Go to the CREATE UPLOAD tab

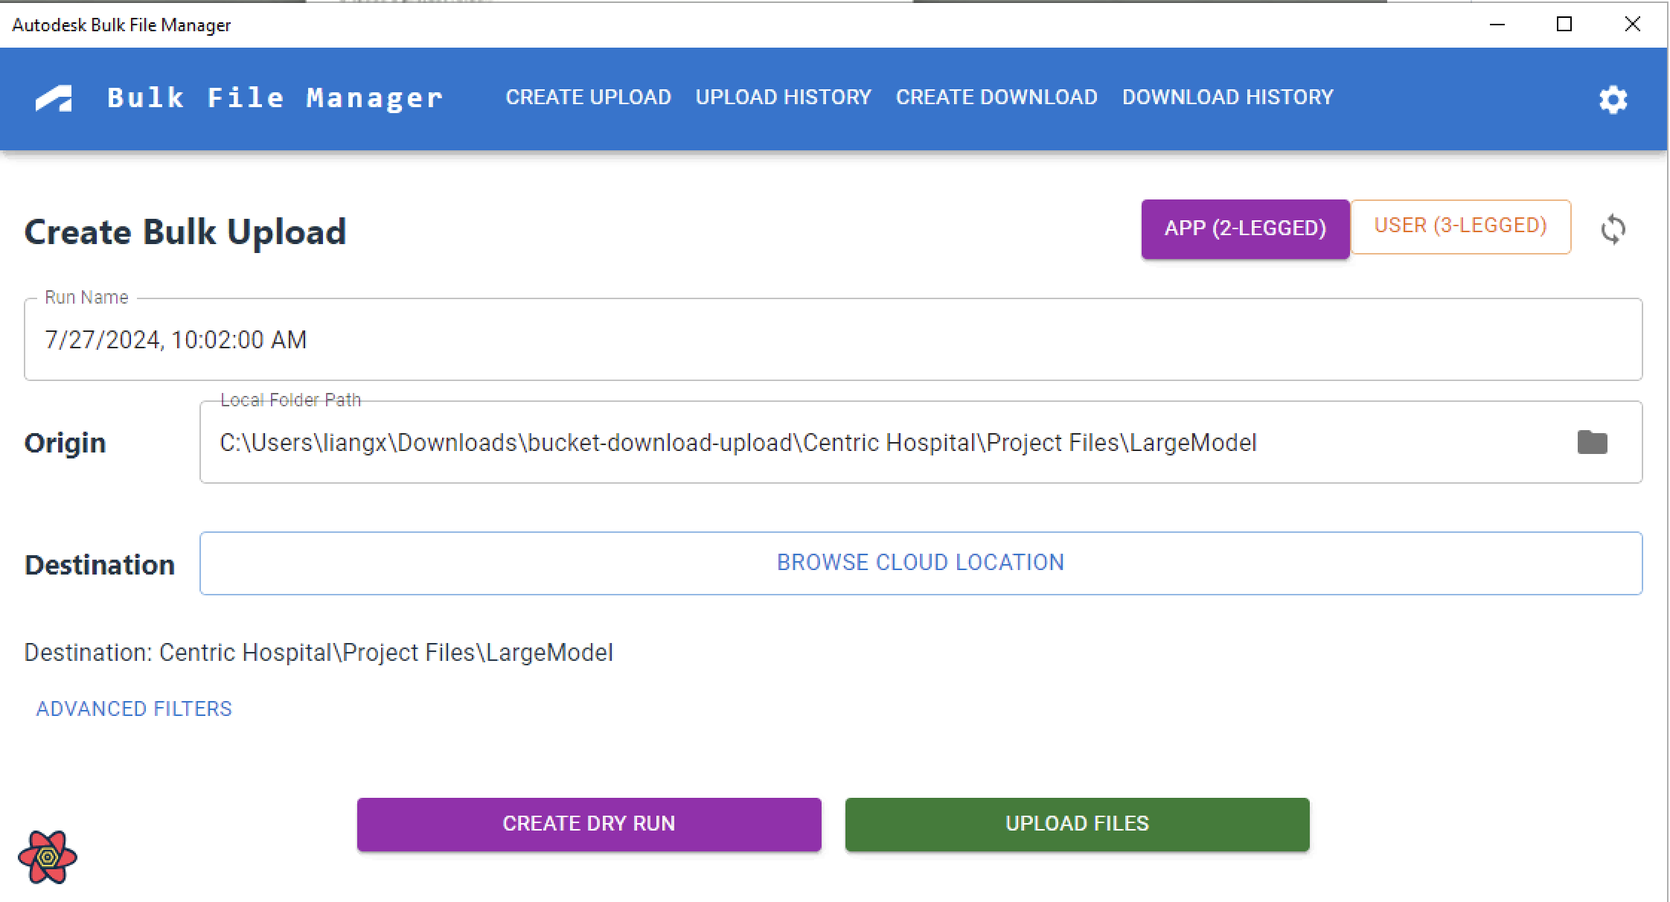pyautogui.click(x=588, y=97)
